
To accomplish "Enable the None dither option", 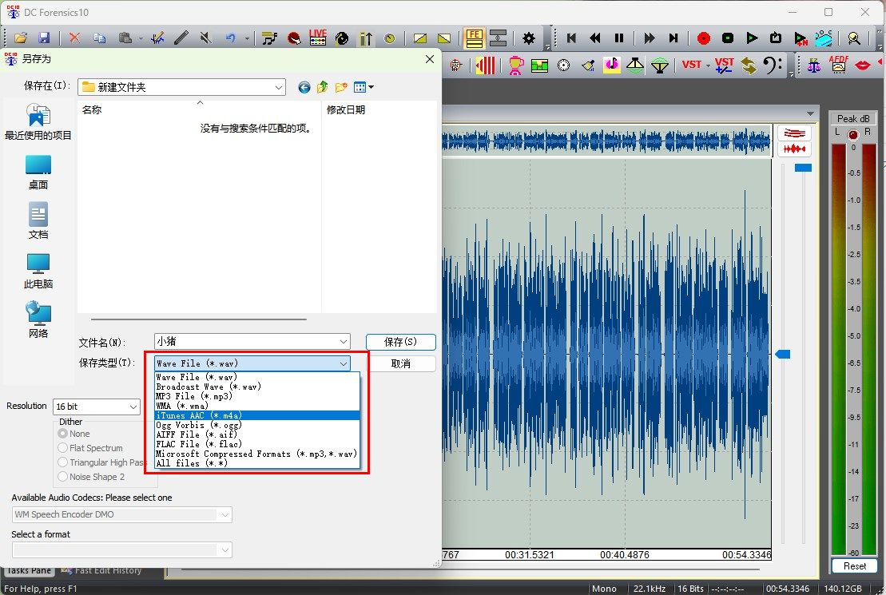I will tap(62, 434).
